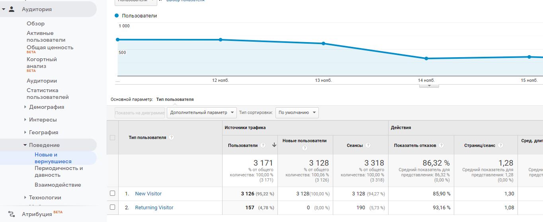Click chart data point for 14 нояб.
This screenshot has width=543, height=222.
(426, 58)
